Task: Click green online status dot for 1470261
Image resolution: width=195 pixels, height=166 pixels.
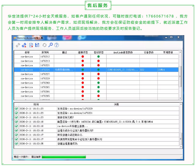Action: pos(98,87)
